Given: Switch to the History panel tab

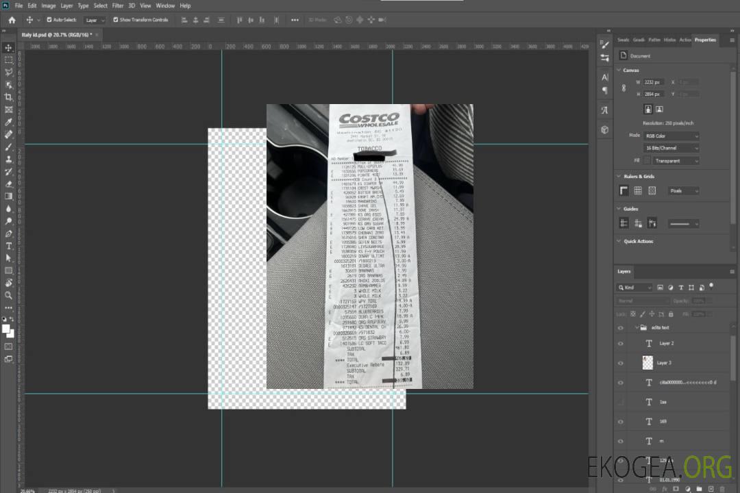Looking at the screenshot, I should click(669, 40).
